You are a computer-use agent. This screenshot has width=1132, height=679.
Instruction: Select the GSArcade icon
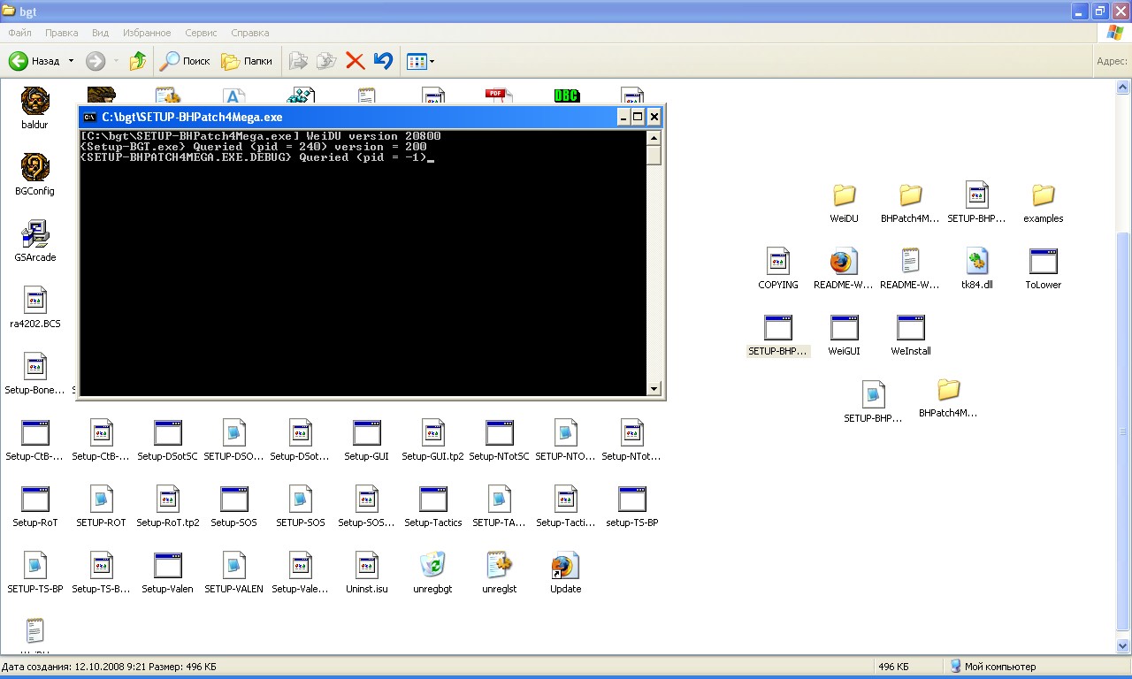pos(34,234)
